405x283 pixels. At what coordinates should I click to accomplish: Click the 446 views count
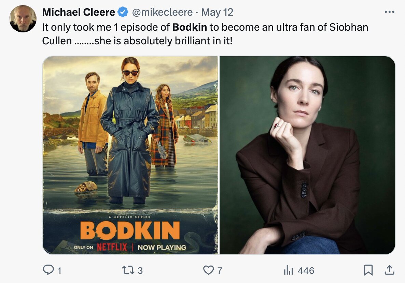[x=306, y=271]
